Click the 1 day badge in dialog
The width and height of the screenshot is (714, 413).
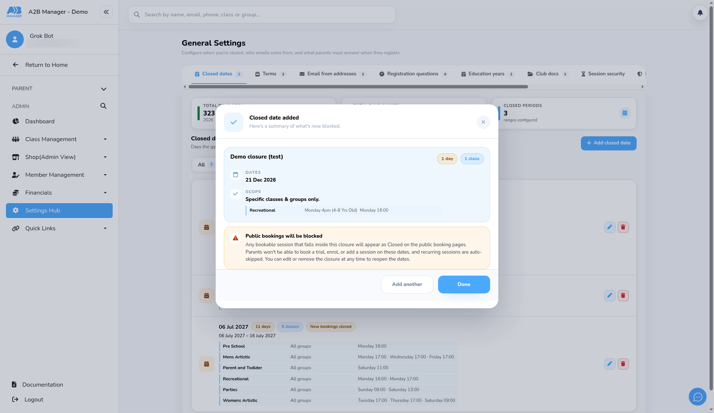pyautogui.click(x=447, y=159)
